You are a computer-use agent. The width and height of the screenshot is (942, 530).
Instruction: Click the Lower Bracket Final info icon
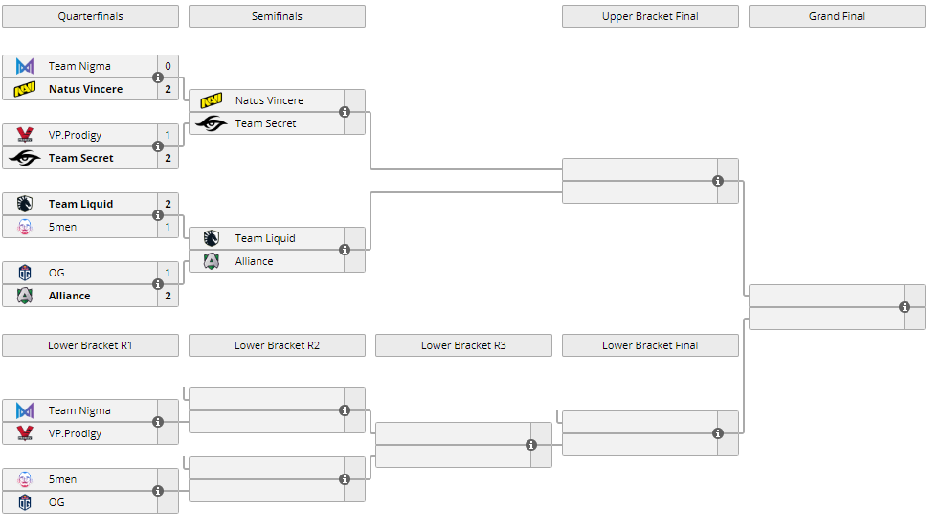click(718, 433)
